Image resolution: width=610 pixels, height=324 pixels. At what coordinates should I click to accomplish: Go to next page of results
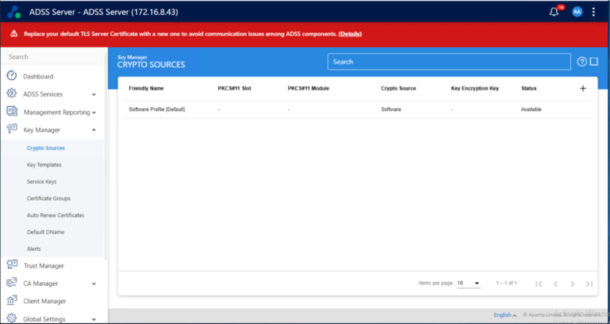[572, 284]
